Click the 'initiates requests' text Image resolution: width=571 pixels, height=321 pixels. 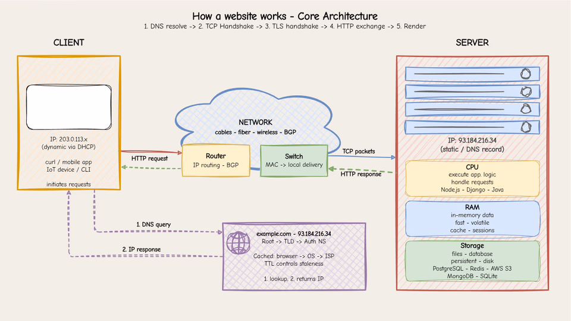point(69,184)
